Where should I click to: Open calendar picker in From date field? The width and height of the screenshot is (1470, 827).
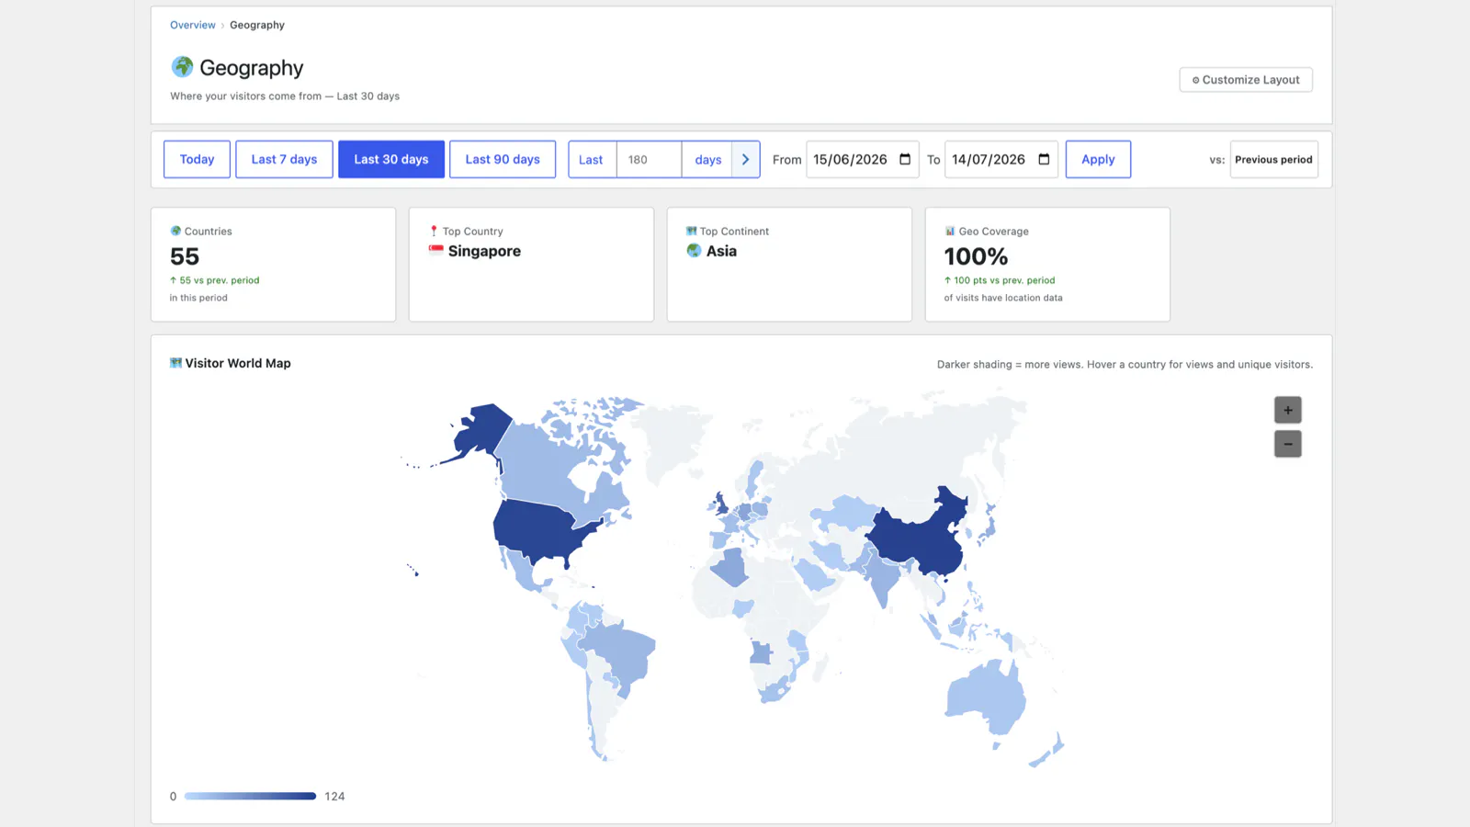tap(905, 159)
